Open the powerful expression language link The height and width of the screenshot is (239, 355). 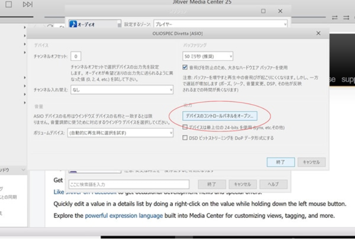point(124,215)
